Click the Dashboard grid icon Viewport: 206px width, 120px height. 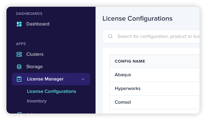point(19,24)
